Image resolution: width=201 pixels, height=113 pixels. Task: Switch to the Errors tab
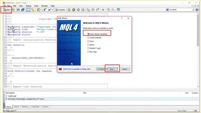coord(9,107)
